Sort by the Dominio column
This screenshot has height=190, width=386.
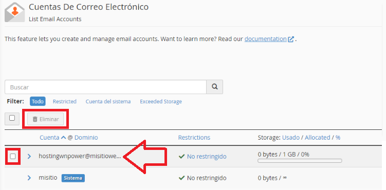pyautogui.click(x=86, y=138)
